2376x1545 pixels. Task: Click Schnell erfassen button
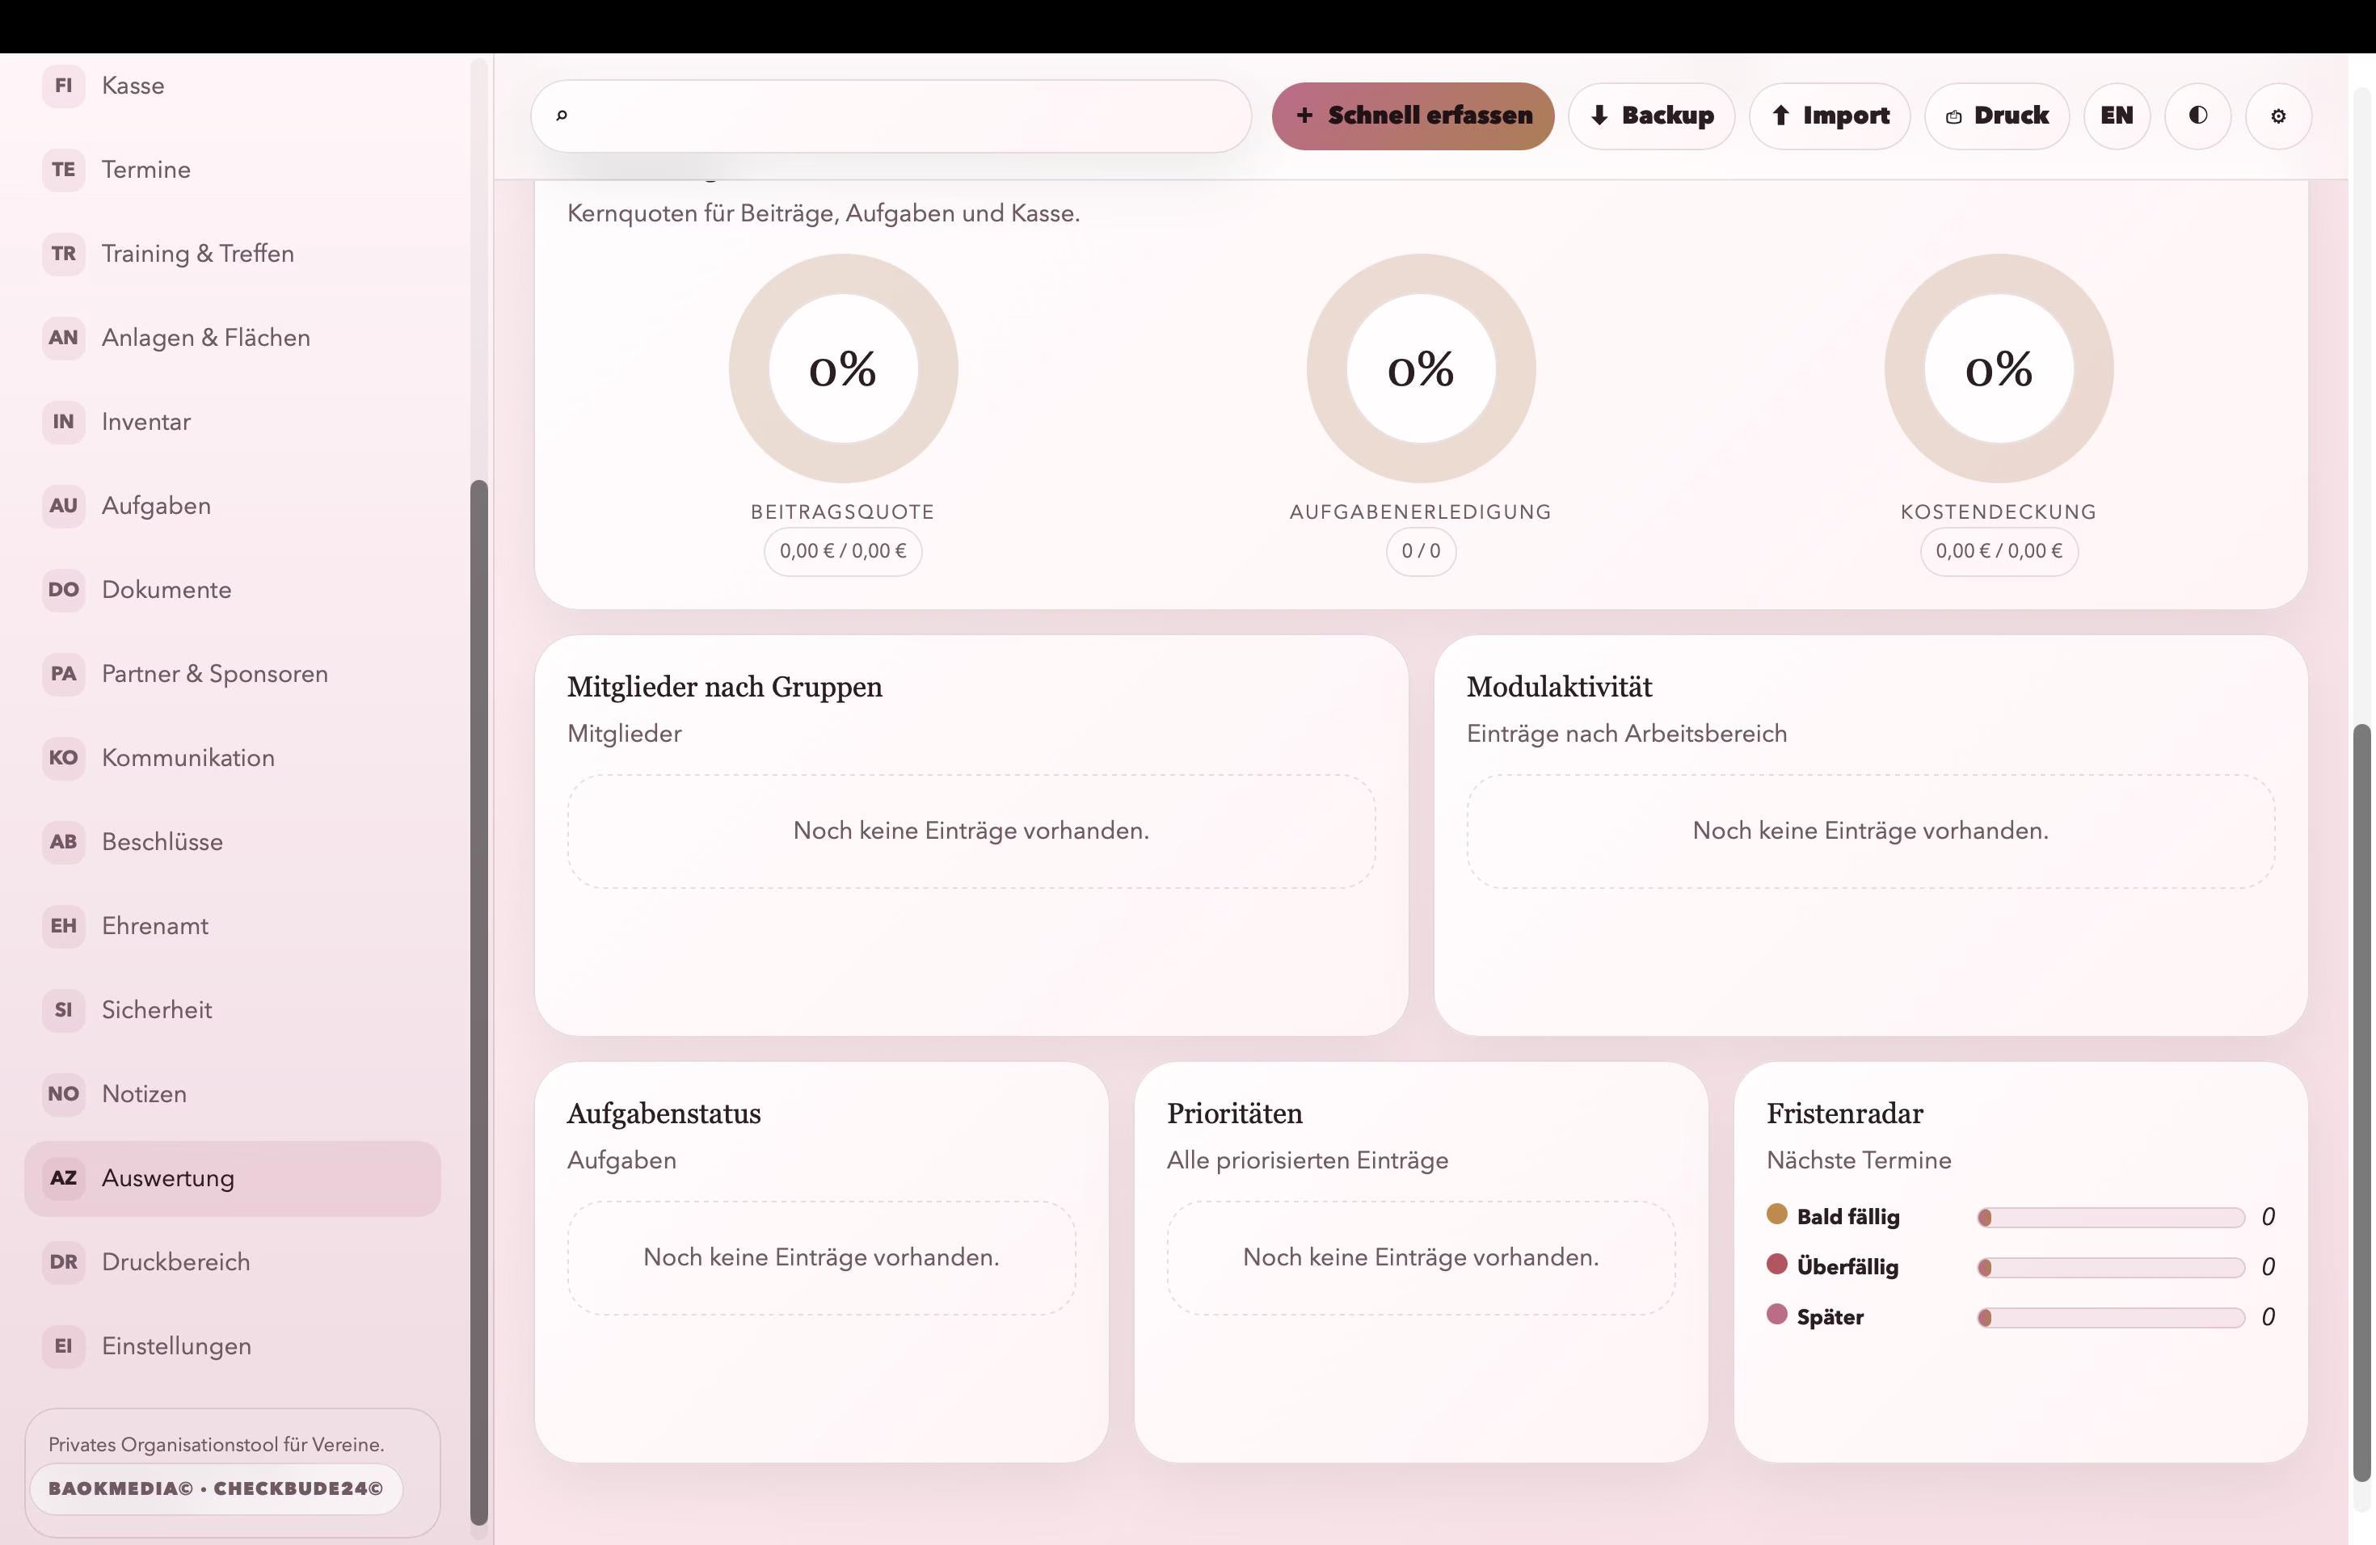(1413, 116)
